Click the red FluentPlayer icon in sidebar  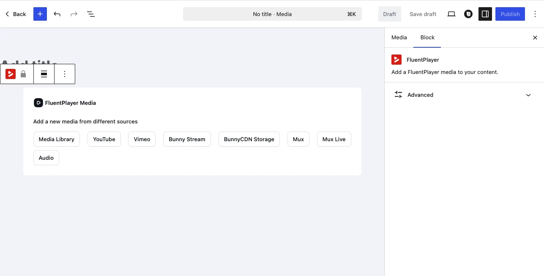(x=396, y=60)
